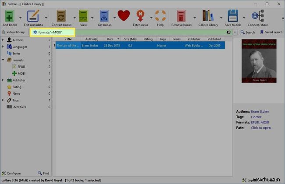Select the Identifiers category

(19, 107)
